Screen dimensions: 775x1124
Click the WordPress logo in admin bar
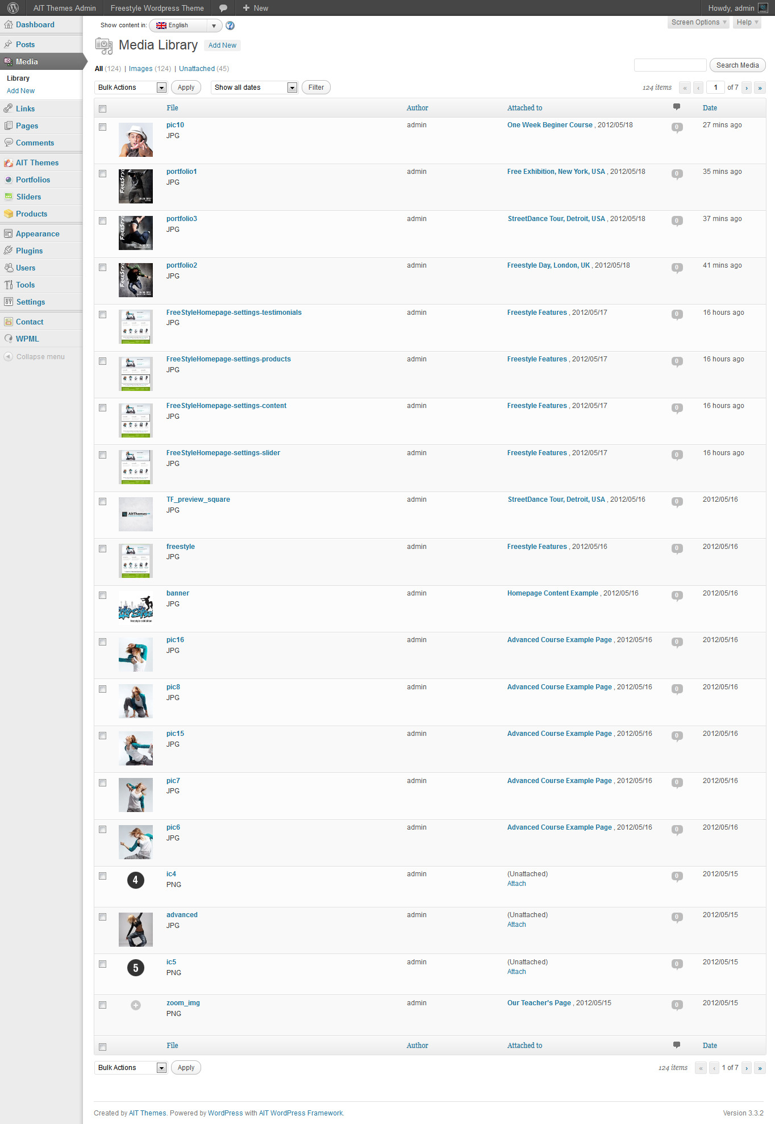(13, 8)
